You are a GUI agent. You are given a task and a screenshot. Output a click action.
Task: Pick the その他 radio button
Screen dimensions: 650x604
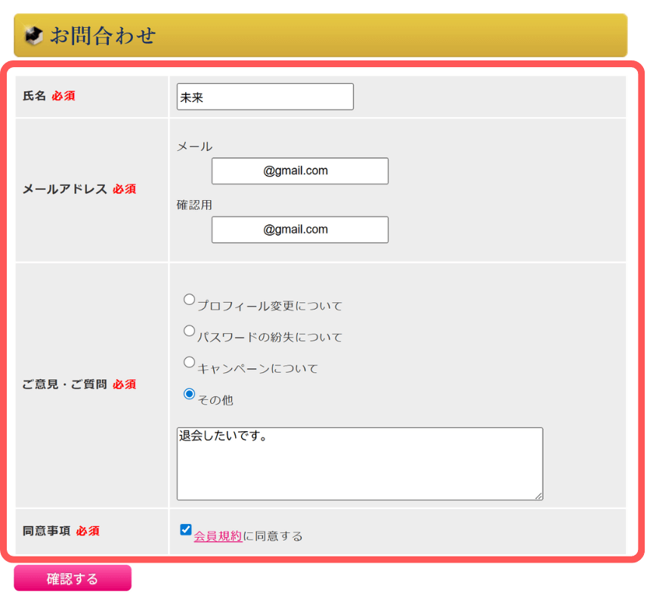189,394
